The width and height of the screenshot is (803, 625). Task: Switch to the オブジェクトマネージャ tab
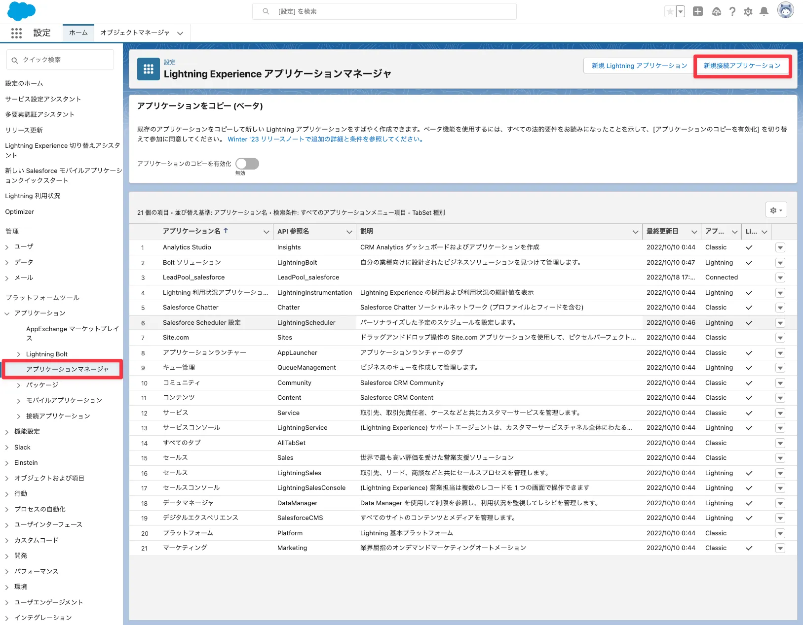pos(135,33)
